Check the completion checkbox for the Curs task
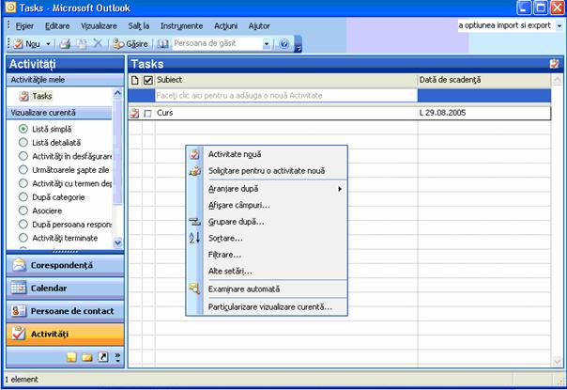 pyautogui.click(x=146, y=114)
